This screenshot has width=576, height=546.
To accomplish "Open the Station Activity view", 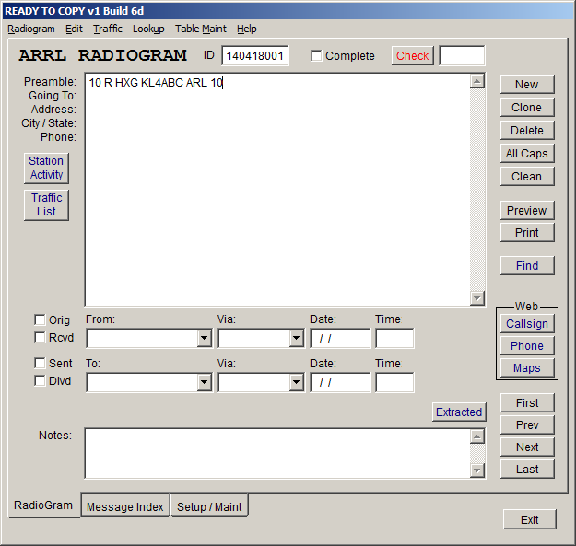I will (46, 168).
